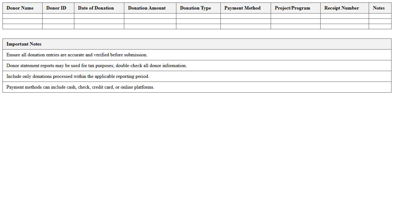Image resolution: width=394 pixels, height=200 pixels.
Task: Click last empty cell under Payment Method
Action: [245, 26]
